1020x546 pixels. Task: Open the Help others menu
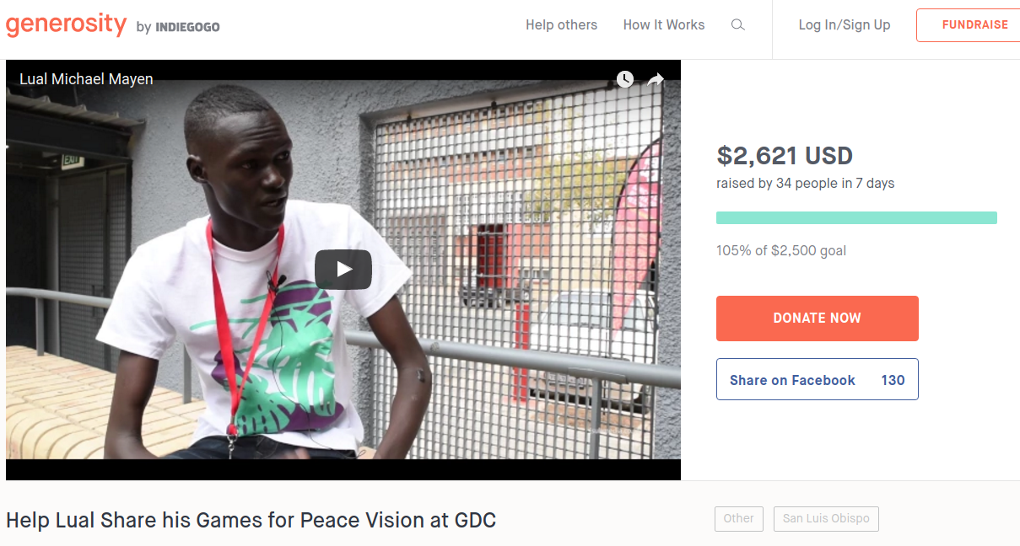(561, 25)
